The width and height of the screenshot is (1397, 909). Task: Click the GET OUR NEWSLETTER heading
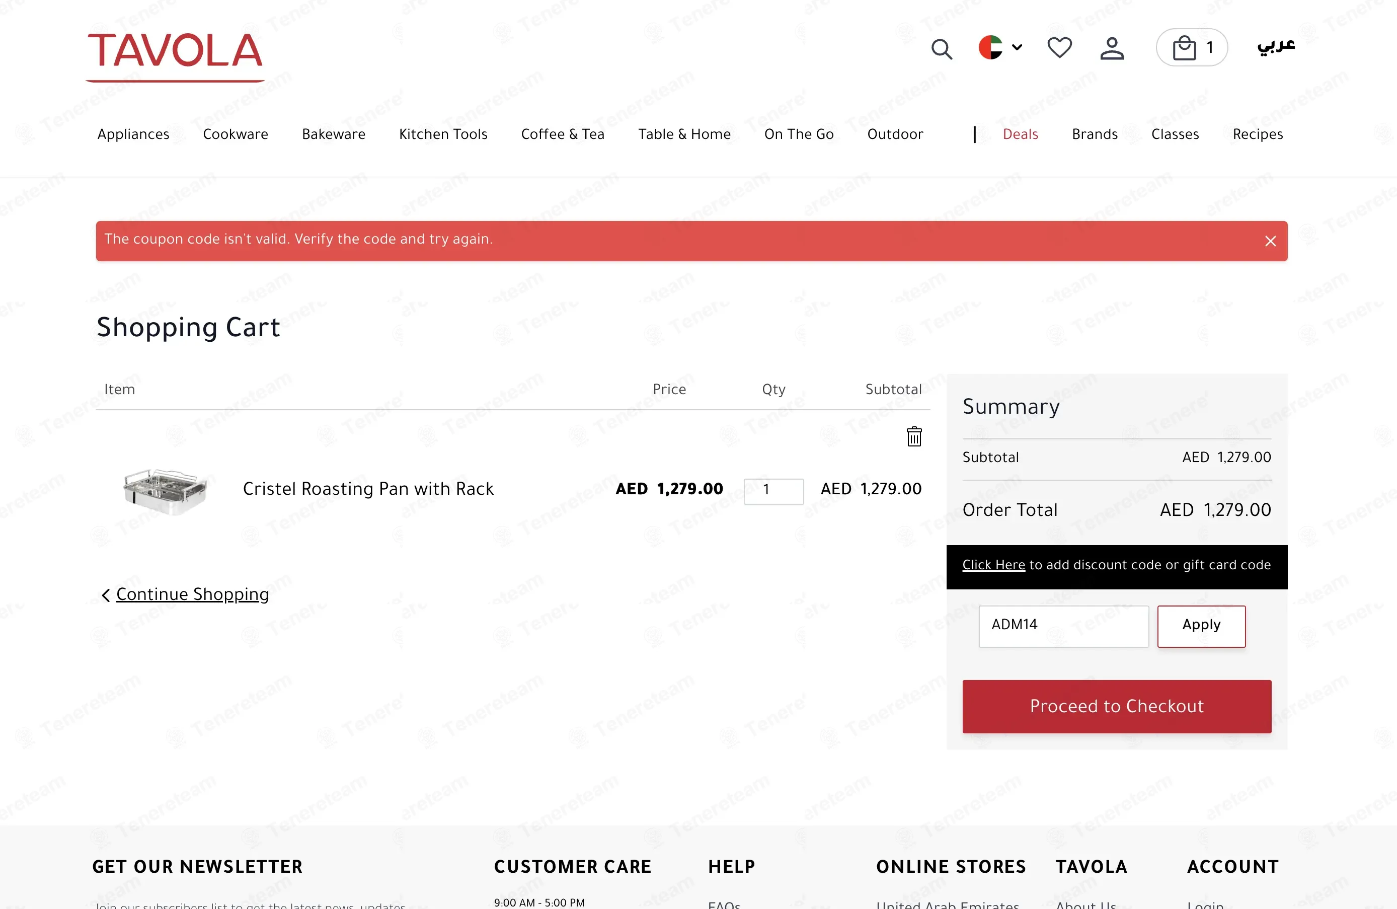click(197, 867)
